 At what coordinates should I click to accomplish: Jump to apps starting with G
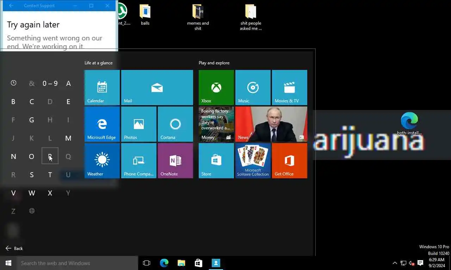click(32, 120)
